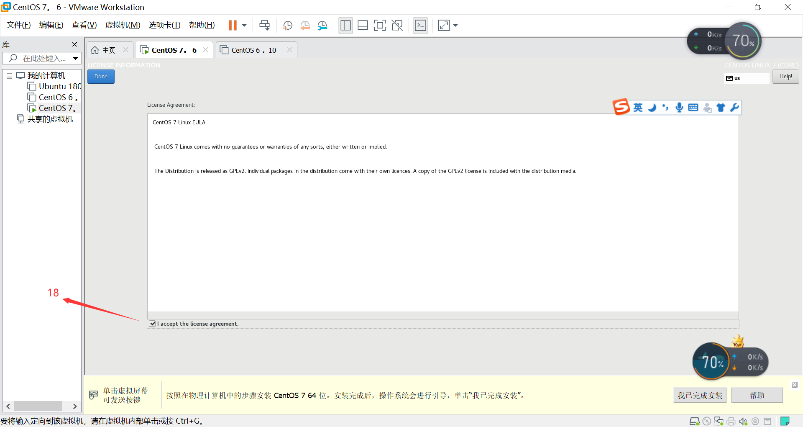803x427 pixels.
Task: Click the Help! button in installer
Action: click(x=785, y=77)
